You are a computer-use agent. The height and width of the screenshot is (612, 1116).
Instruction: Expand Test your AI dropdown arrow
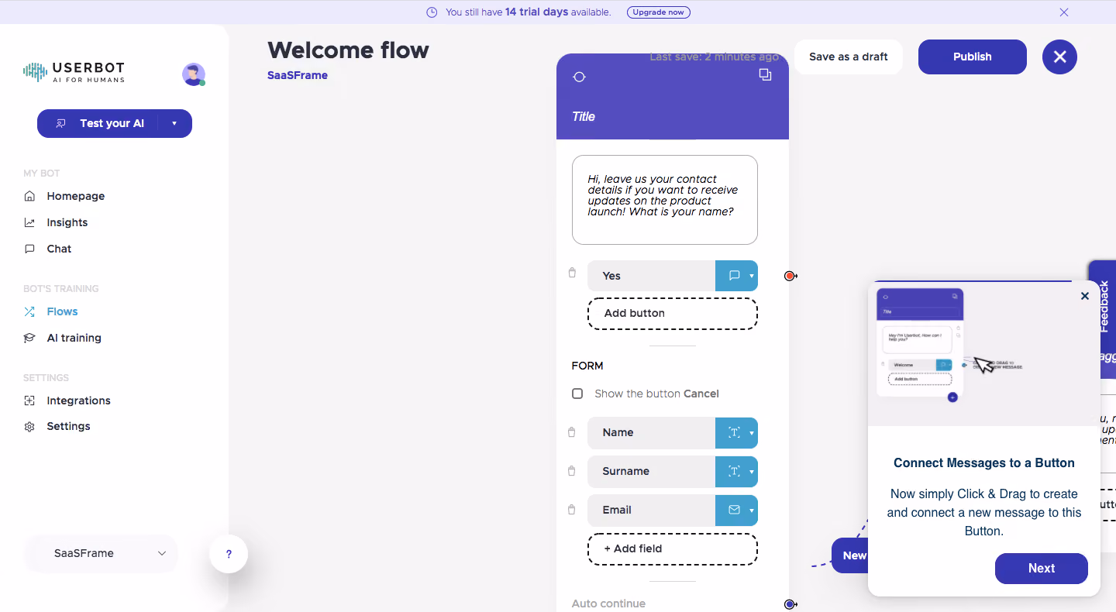point(174,123)
